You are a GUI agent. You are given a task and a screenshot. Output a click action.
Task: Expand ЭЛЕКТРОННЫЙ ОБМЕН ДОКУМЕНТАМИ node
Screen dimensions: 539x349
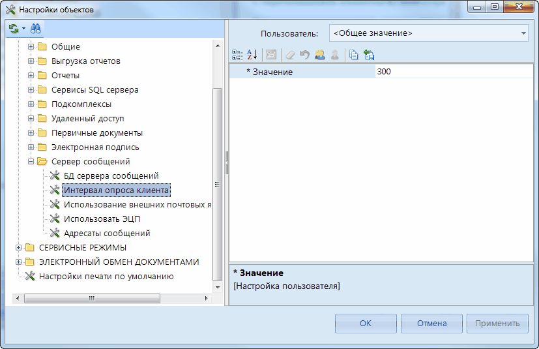[19, 262]
